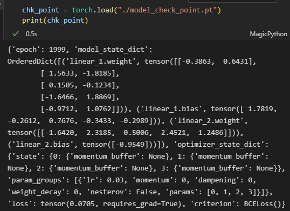Click the tensor([-0.9549]) value
This screenshot has height=211, width=290.
click(119, 145)
